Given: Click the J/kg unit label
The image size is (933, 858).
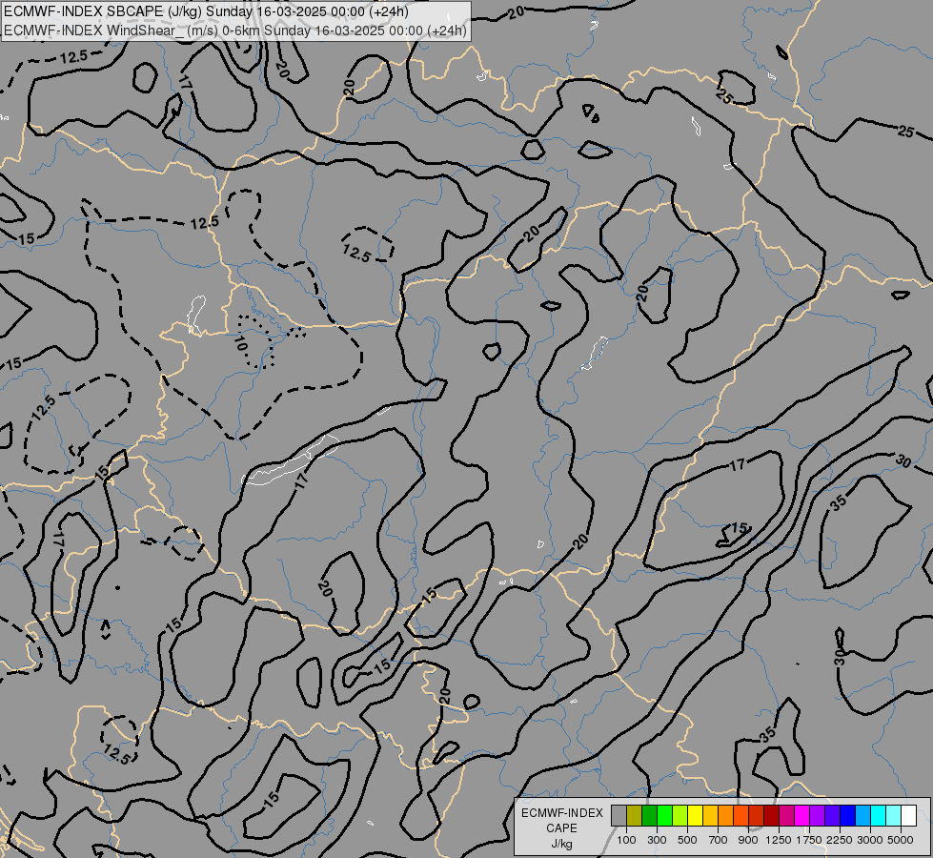Looking at the screenshot, I should click(x=561, y=844).
